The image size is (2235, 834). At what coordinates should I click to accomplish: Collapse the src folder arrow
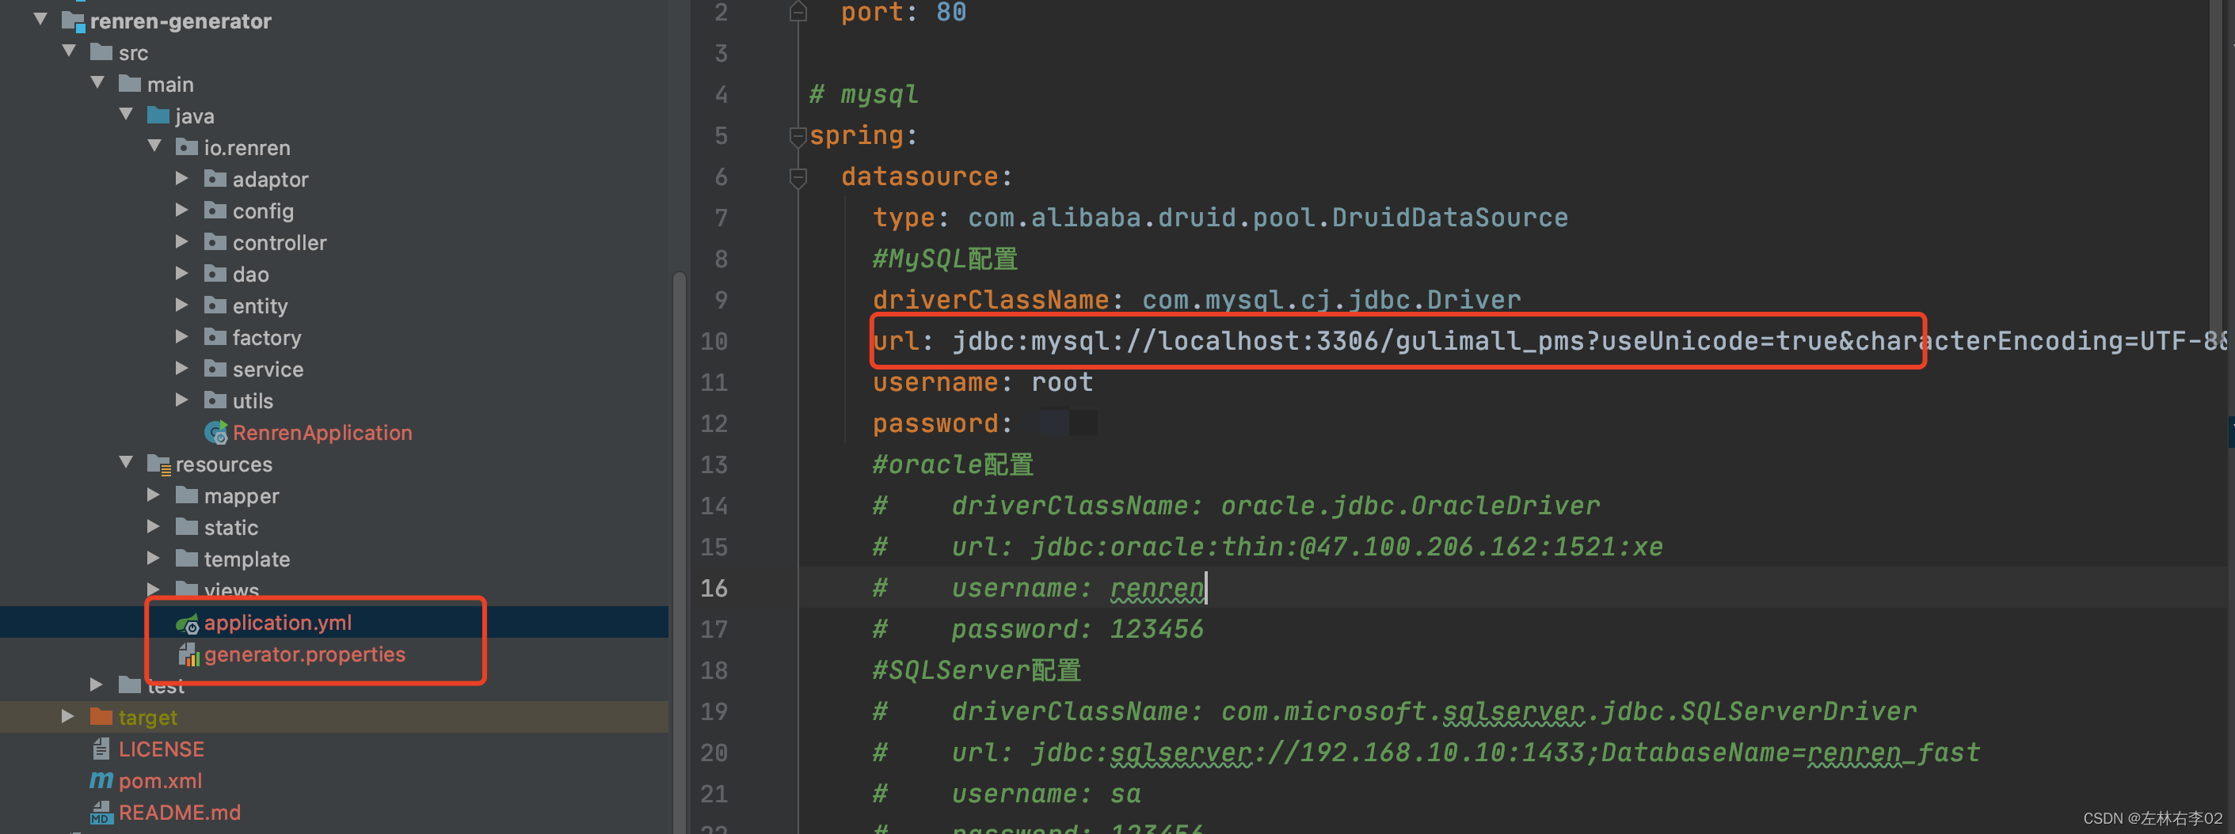(70, 51)
